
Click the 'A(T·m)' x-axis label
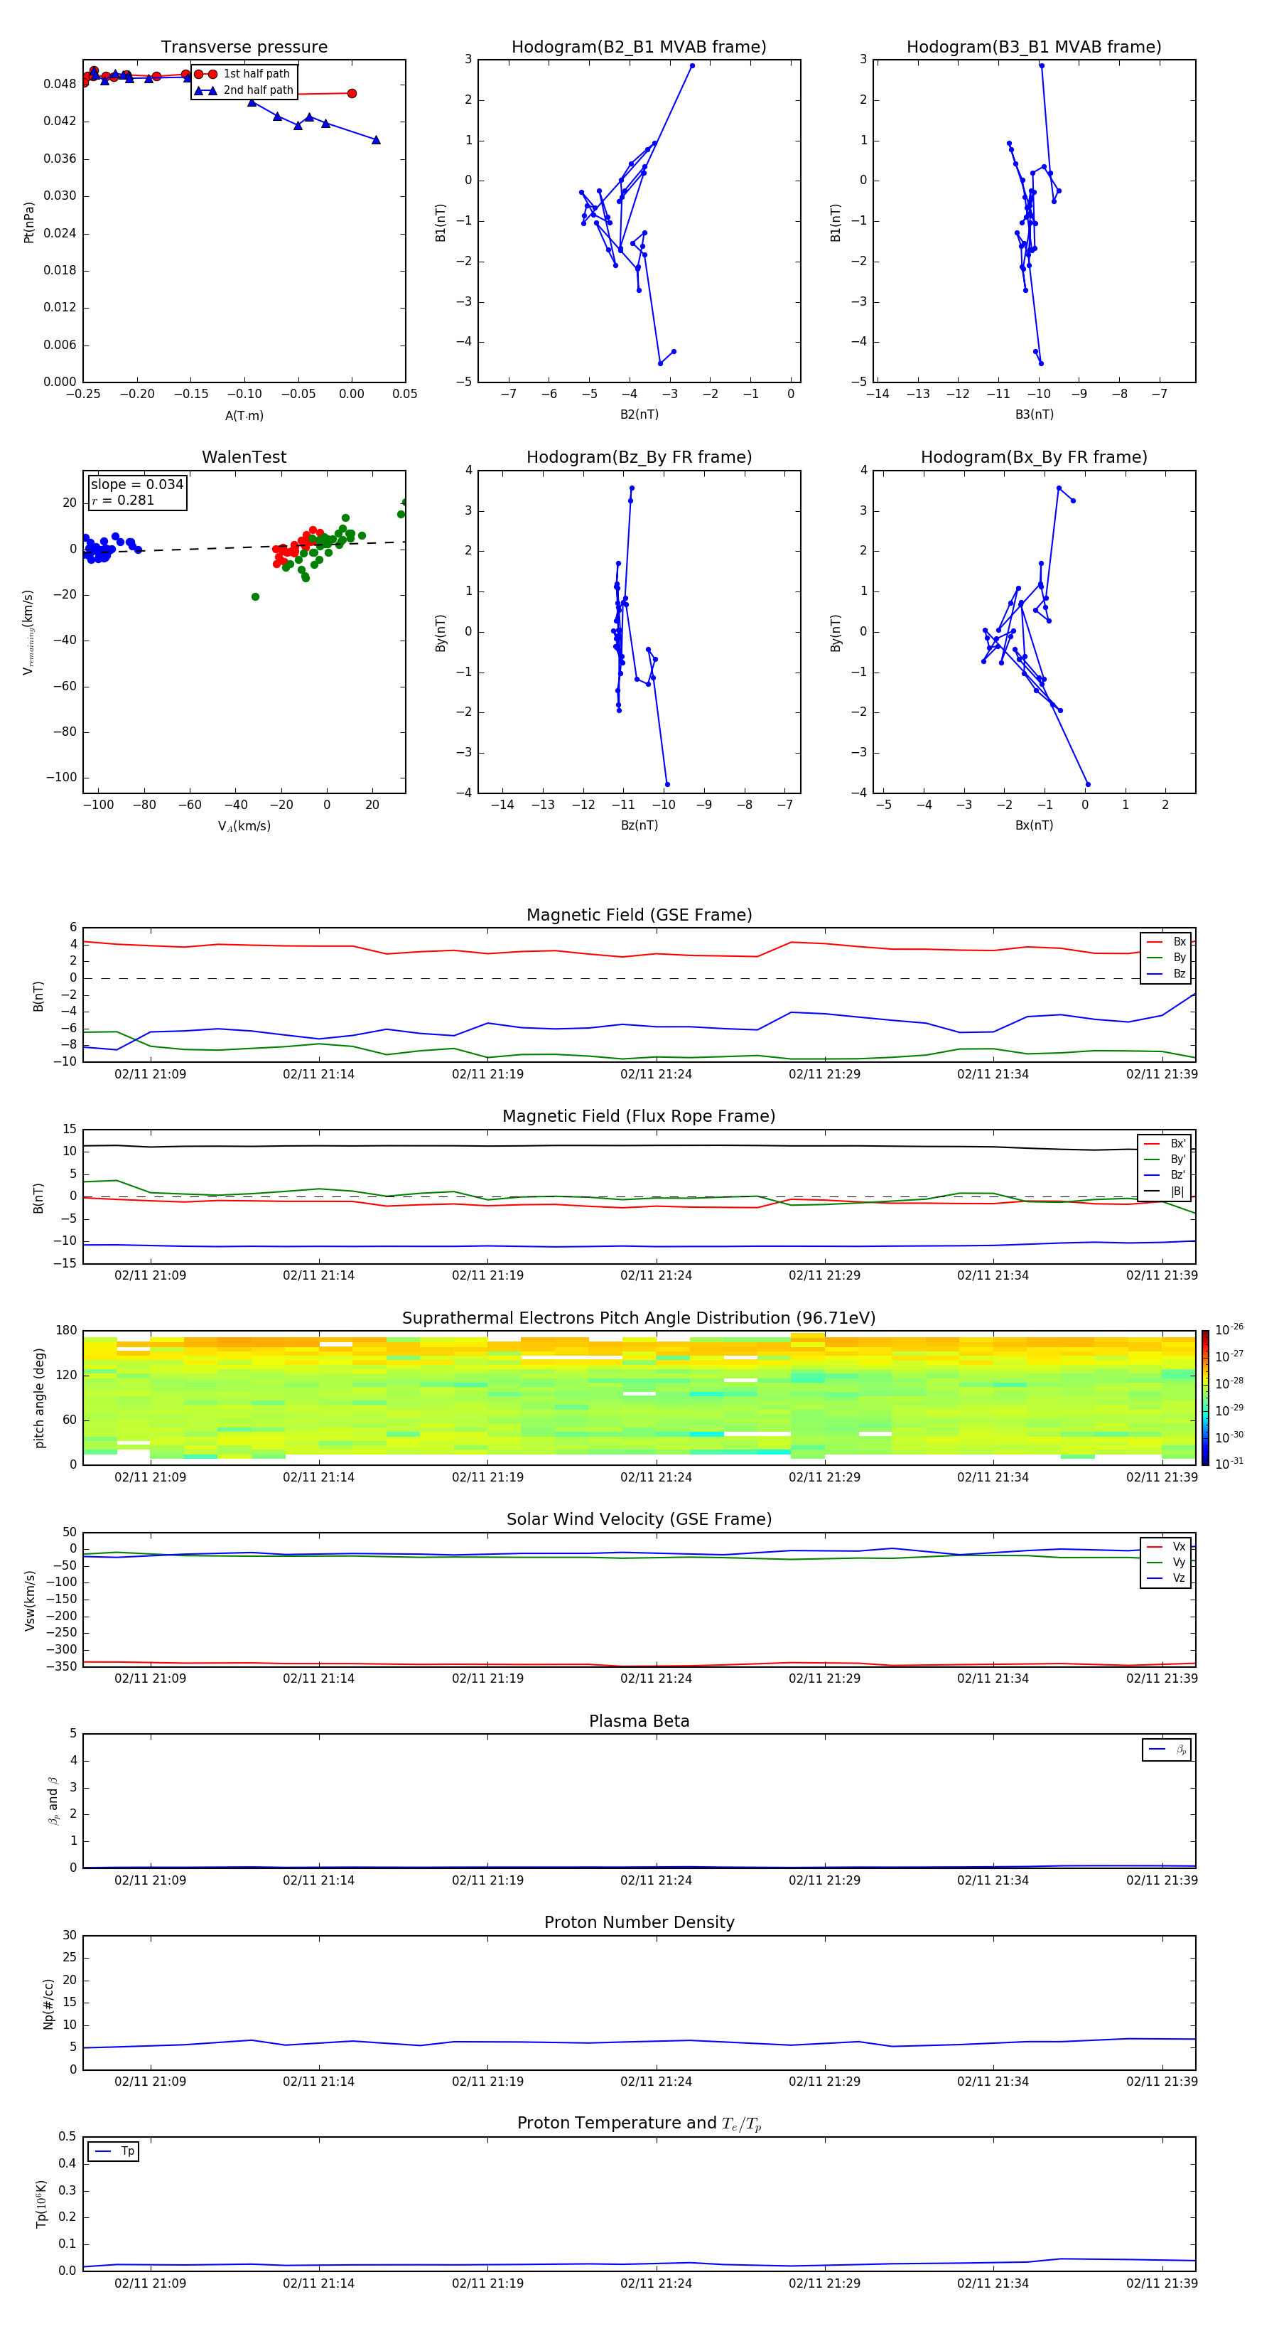point(244,415)
